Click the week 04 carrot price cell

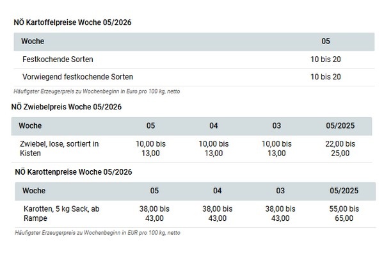point(218,214)
